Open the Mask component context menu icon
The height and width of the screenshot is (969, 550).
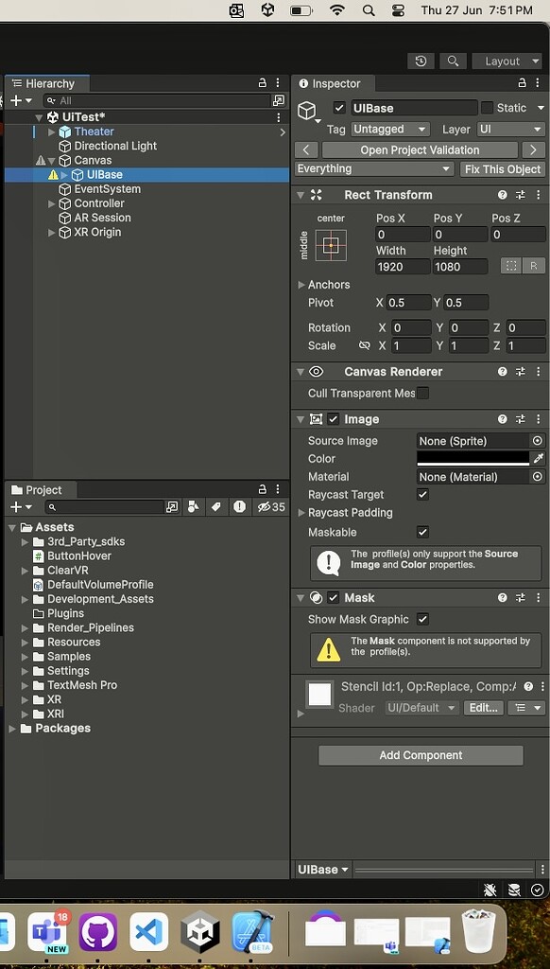tap(539, 597)
